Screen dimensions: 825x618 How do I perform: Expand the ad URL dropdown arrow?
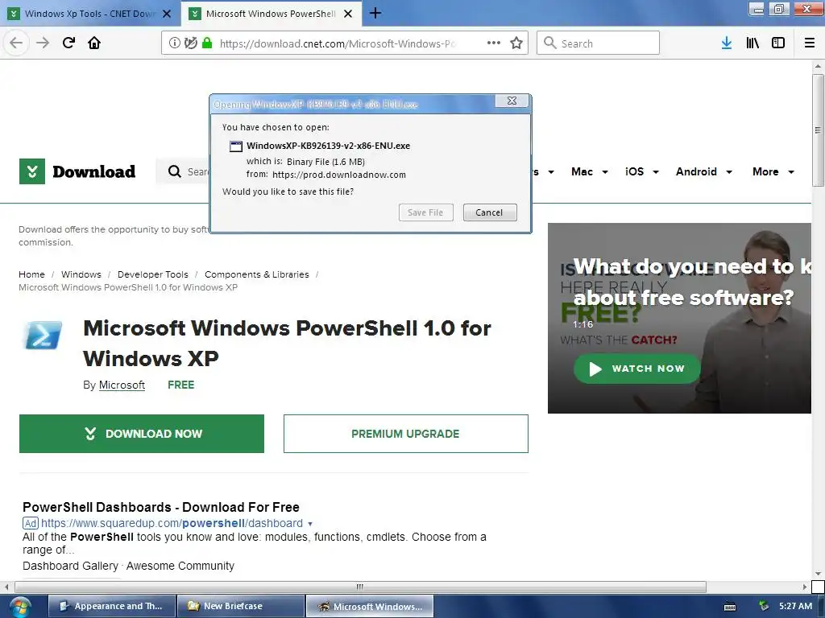click(310, 524)
